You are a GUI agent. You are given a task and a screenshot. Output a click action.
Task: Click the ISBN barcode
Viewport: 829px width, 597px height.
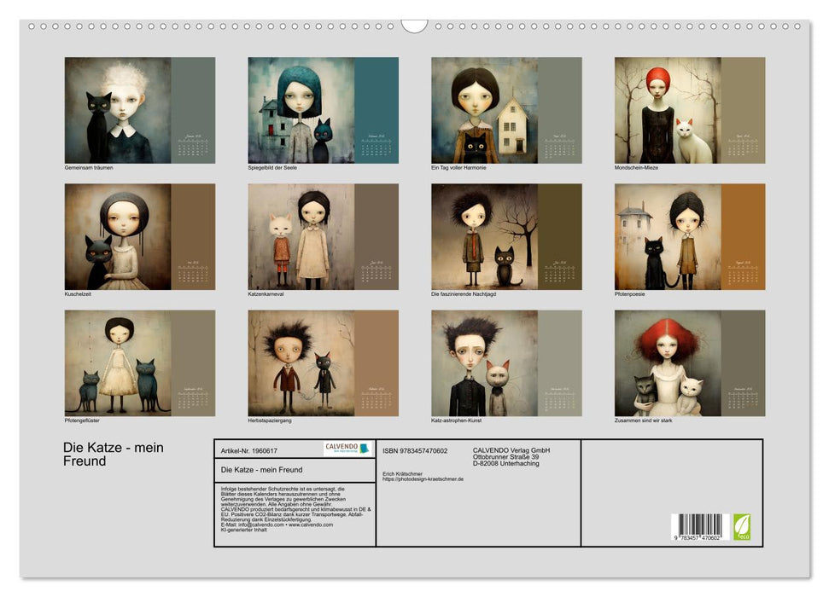(697, 527)
